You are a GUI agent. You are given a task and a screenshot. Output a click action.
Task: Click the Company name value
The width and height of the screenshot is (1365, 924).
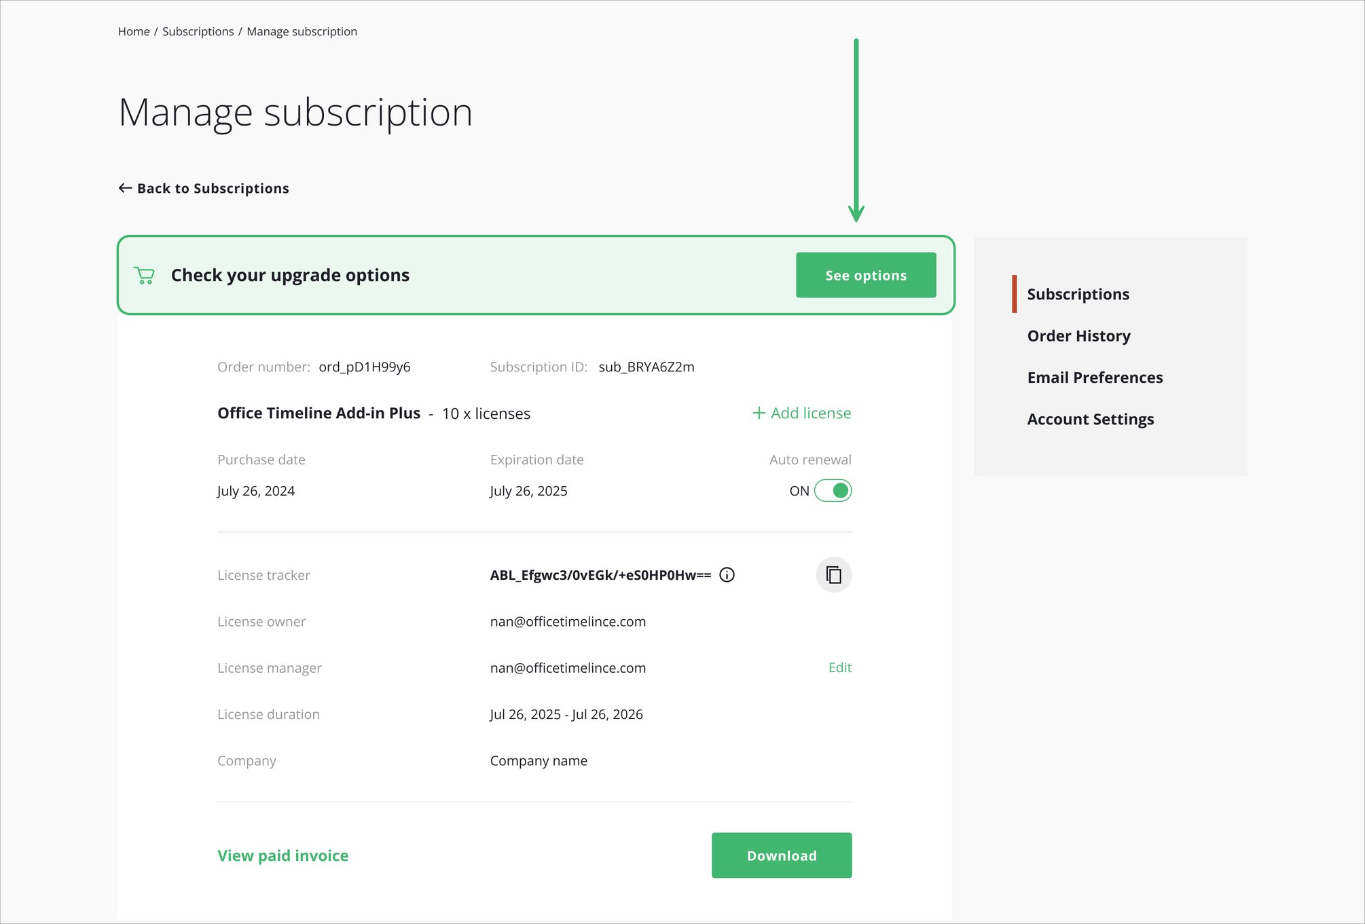pyautogui.click(x=539, y=760)
